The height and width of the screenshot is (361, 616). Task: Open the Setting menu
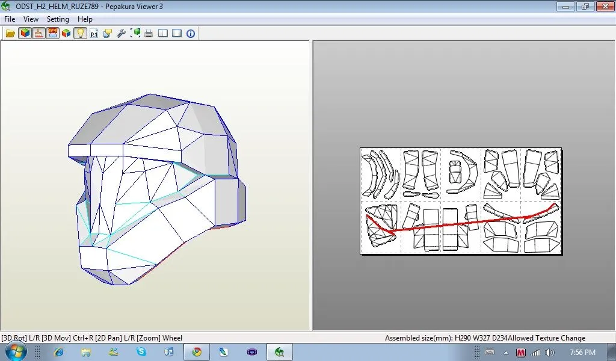click(58, 19)
